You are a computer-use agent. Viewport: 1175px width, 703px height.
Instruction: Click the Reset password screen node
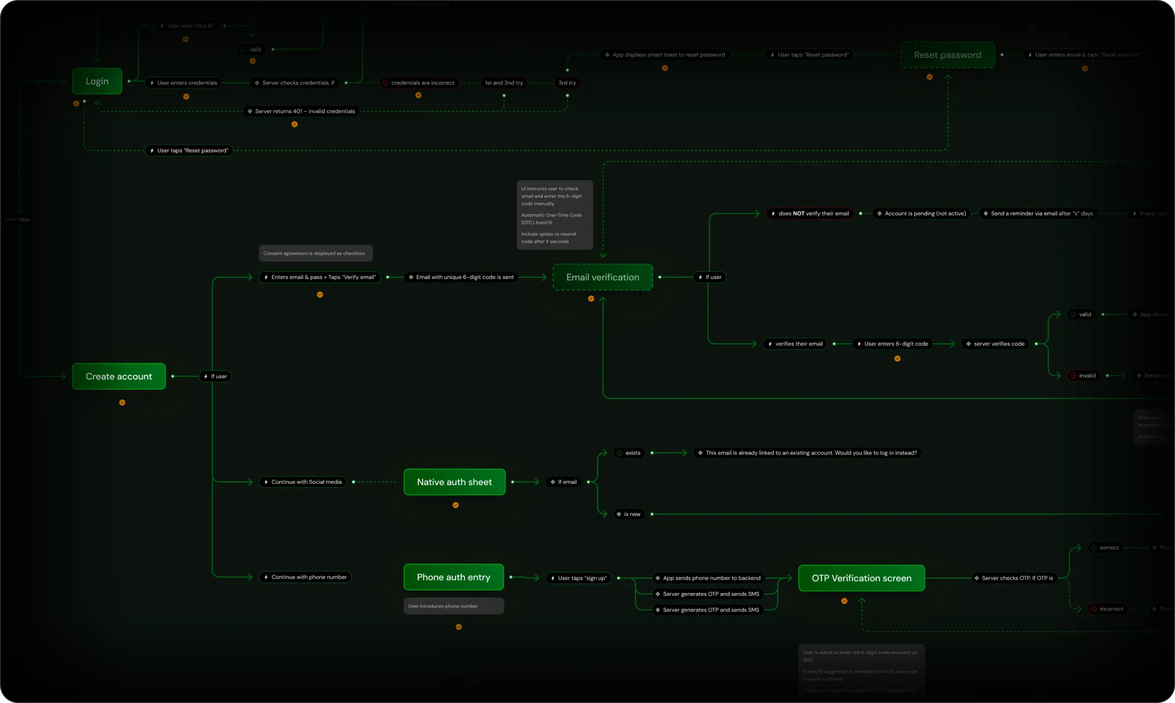pyautogui.click(x=947, y=55)
